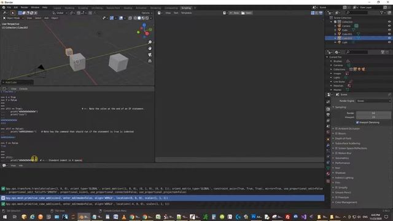Open the Render Engine dropdown
Viewport: 393px width, 221px height.
pos(373,101)
